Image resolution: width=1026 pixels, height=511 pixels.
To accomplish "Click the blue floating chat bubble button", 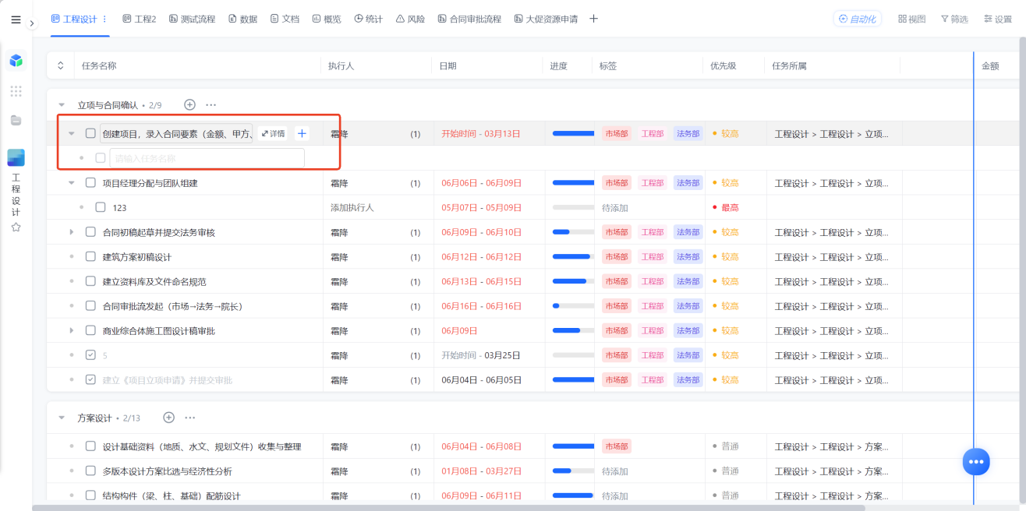I will pyautogui.click(x=975, y=461).
